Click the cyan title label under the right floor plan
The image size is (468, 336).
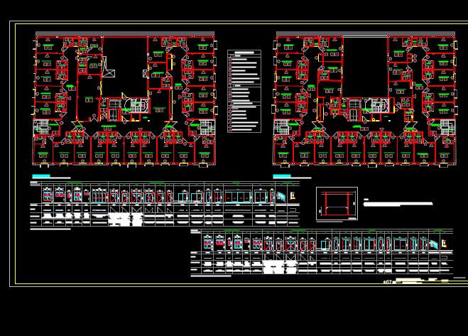282,176
